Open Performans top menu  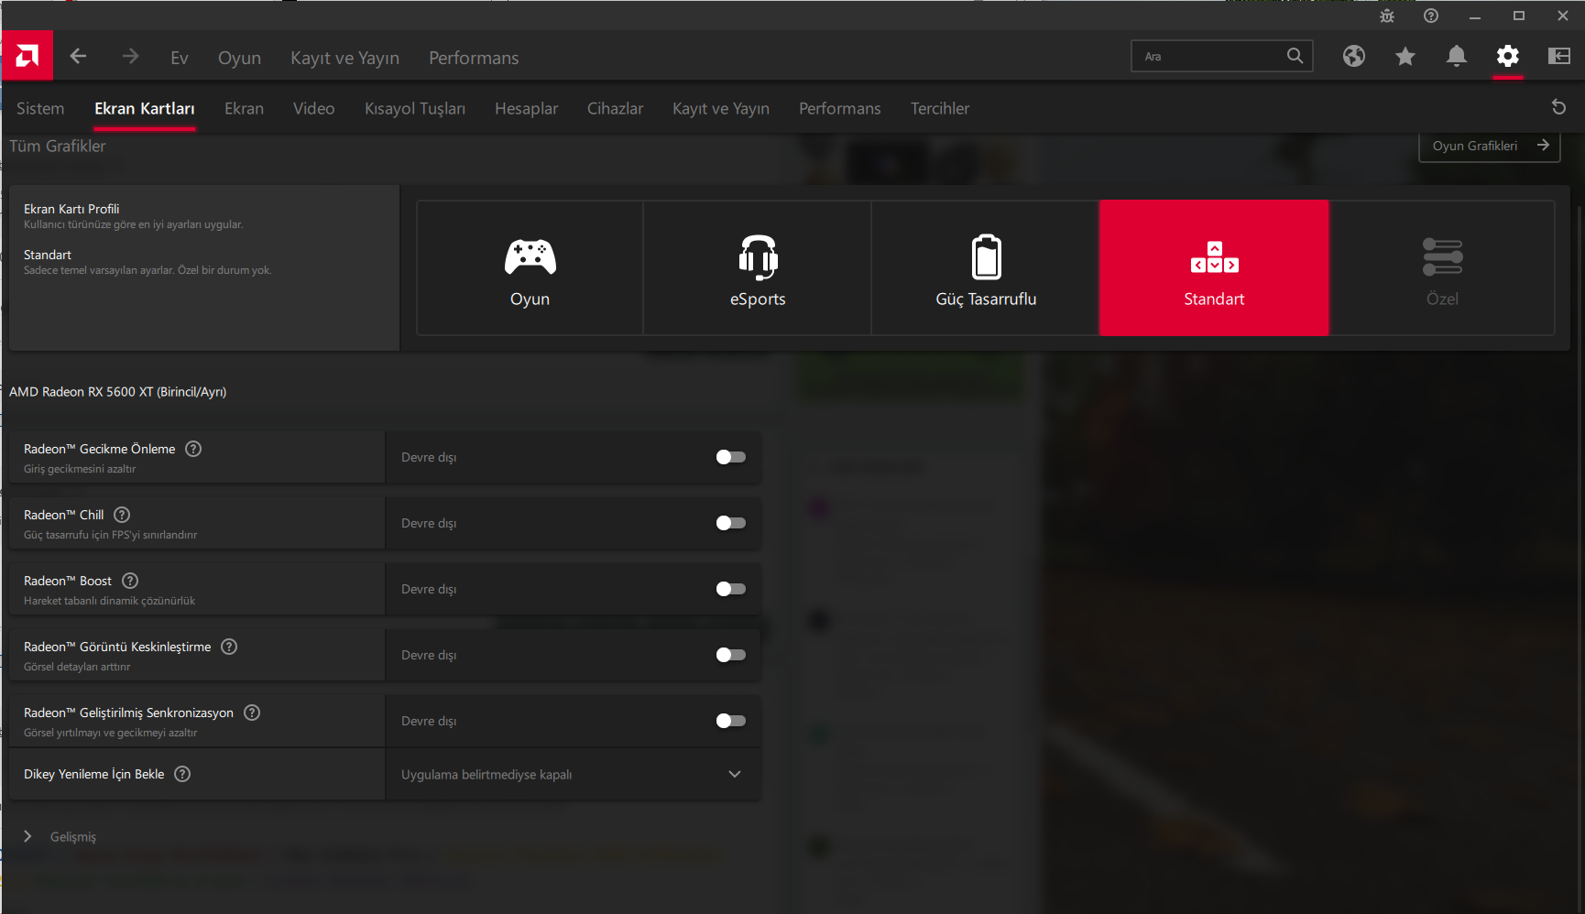point(474,58)
